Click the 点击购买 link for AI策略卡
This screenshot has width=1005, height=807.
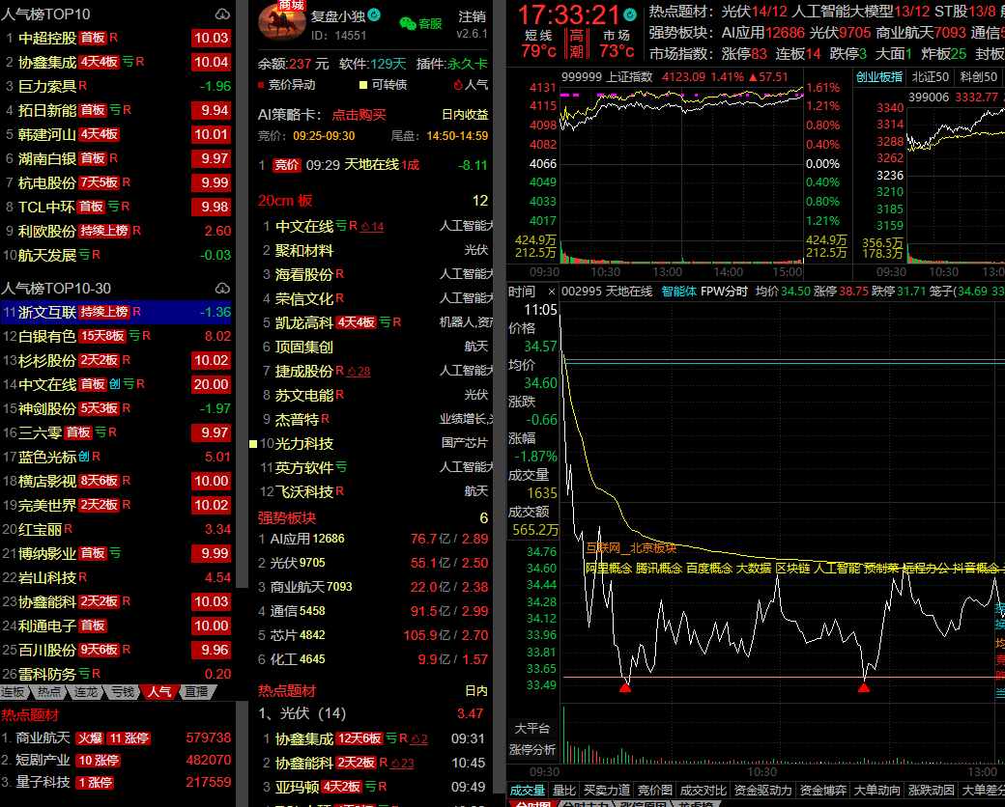[359, 114]
